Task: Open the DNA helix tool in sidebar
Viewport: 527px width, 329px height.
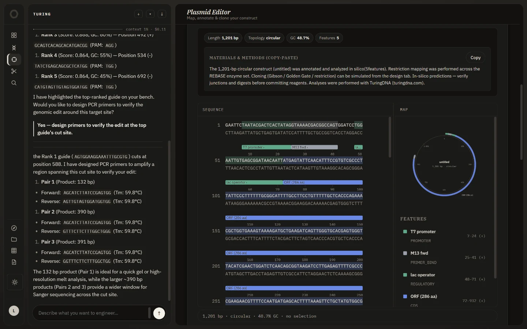Action: click(x=14, y=48)
